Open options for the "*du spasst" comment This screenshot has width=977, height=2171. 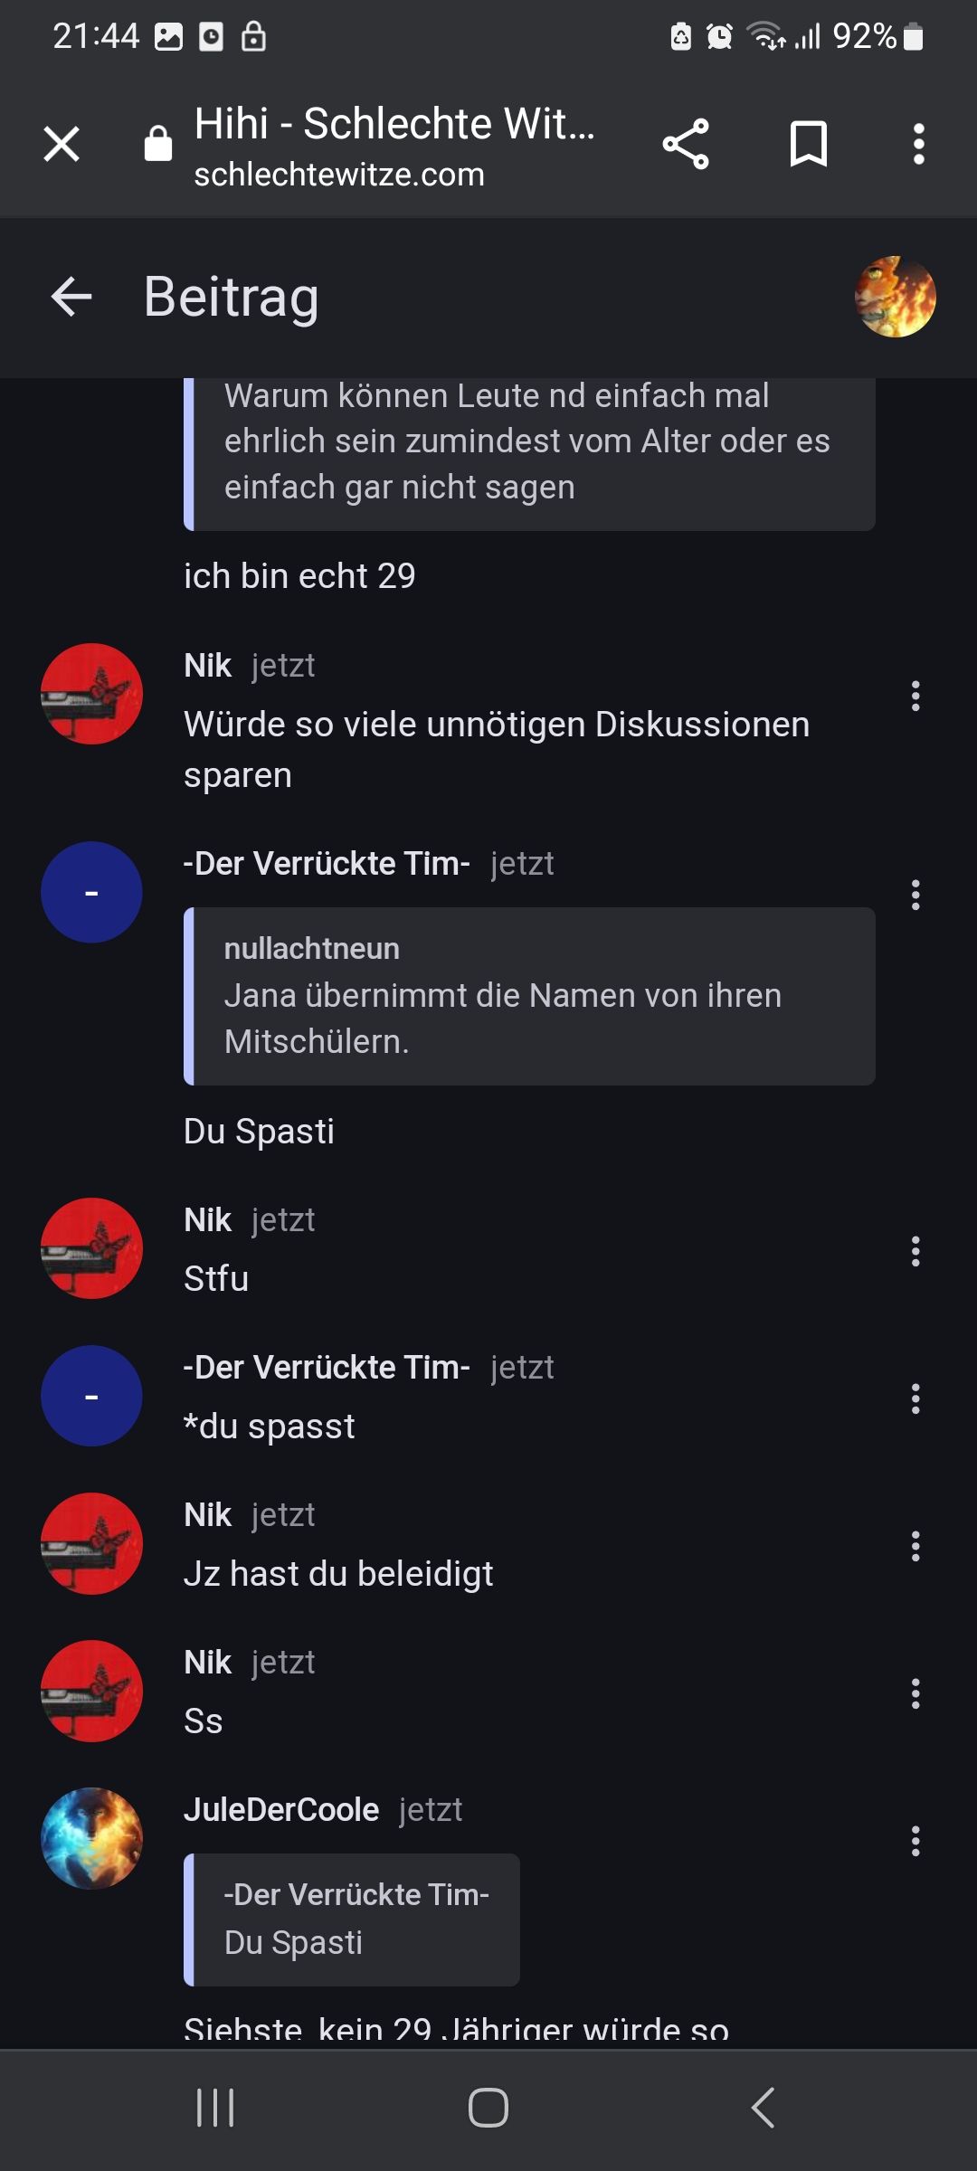915,1398
